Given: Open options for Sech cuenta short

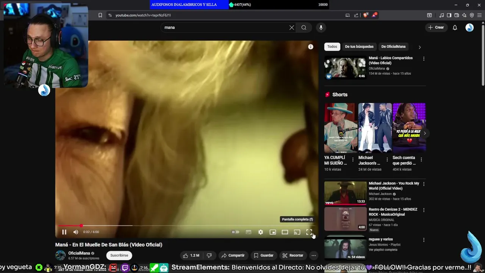Looking at the screenshot, I should (x=421, y=160).
